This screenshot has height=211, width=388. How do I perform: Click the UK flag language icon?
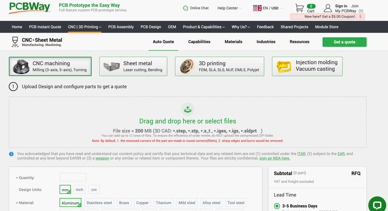pos(257,8)
